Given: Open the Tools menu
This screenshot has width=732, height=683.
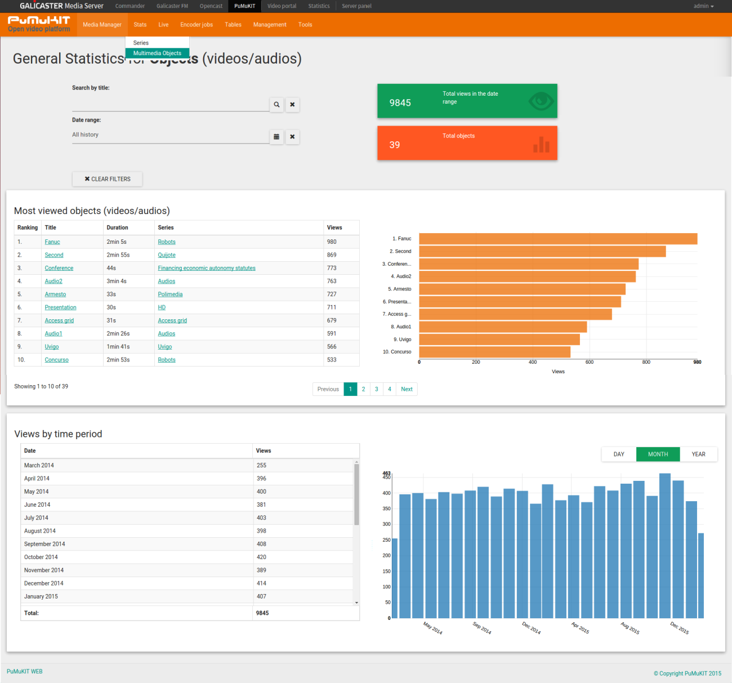Looking at the screenshot, I should [305, 25].
